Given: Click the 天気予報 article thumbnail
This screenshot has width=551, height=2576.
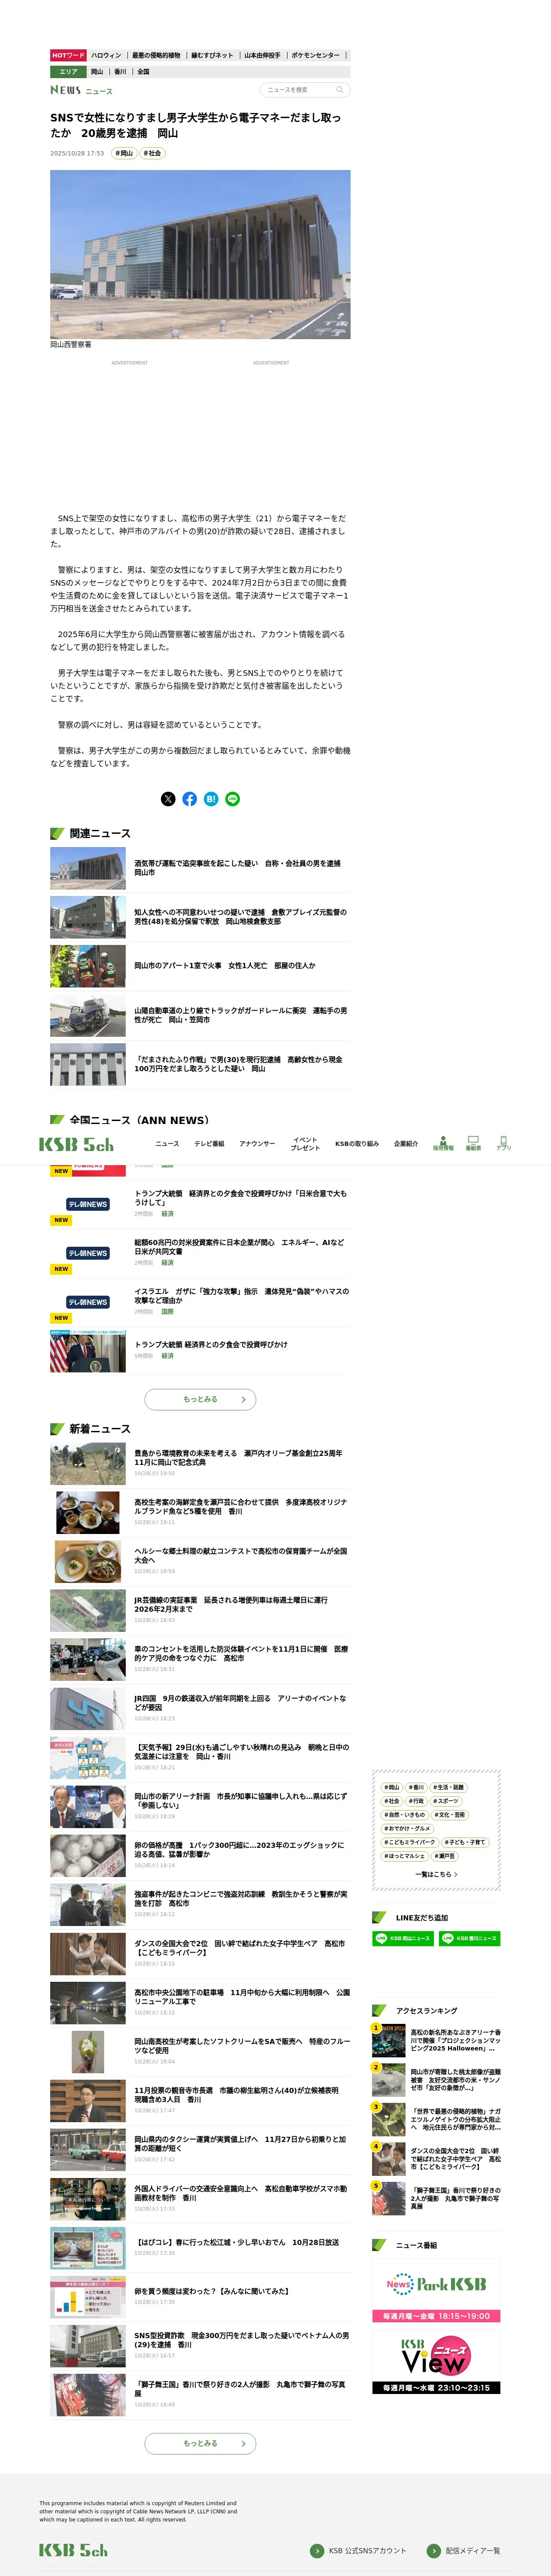Looking at the screenshot, I should 88,1759.
